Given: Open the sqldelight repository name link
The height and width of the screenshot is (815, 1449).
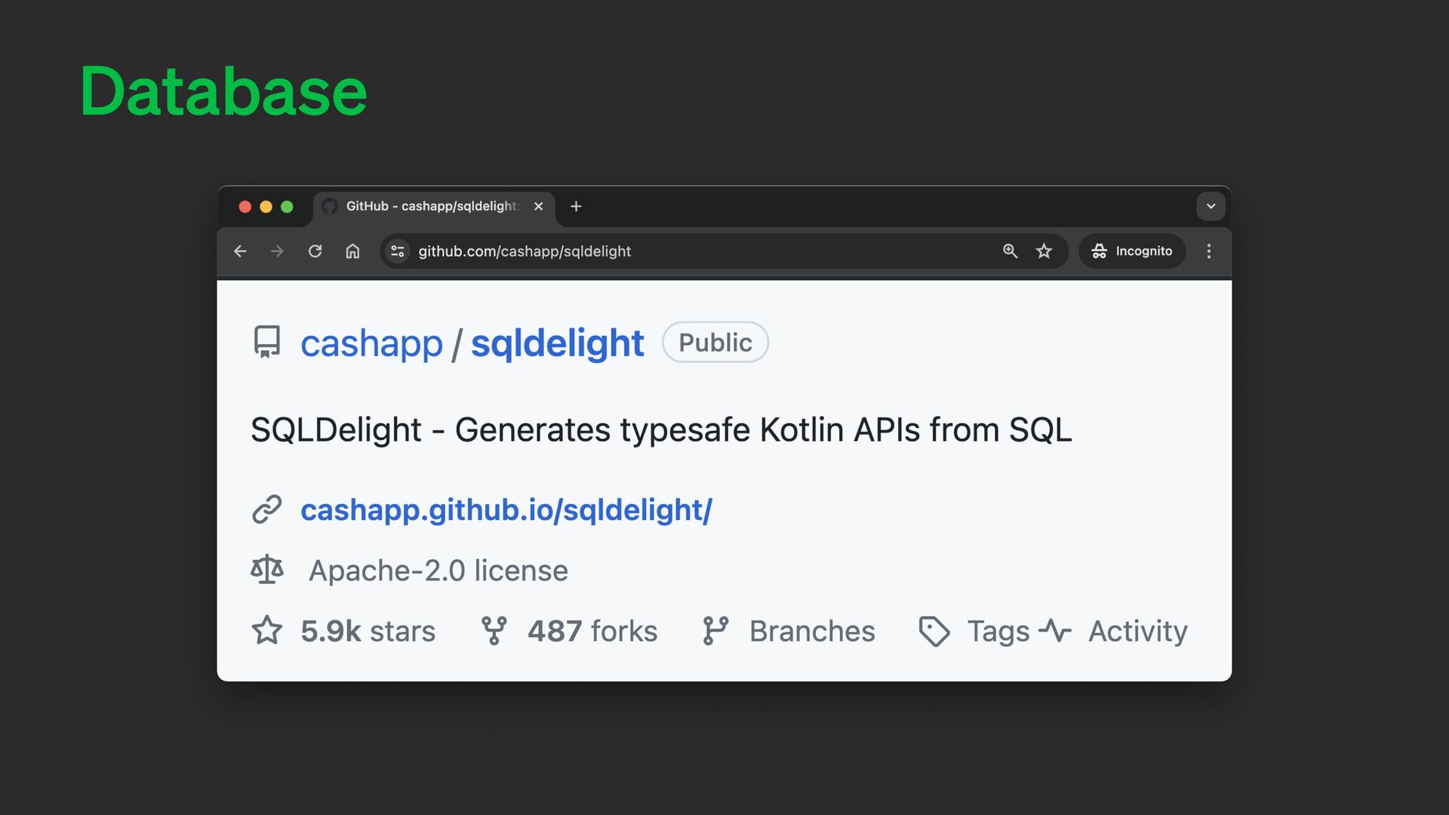Looking at the screenshot, I should pos(557,343).
